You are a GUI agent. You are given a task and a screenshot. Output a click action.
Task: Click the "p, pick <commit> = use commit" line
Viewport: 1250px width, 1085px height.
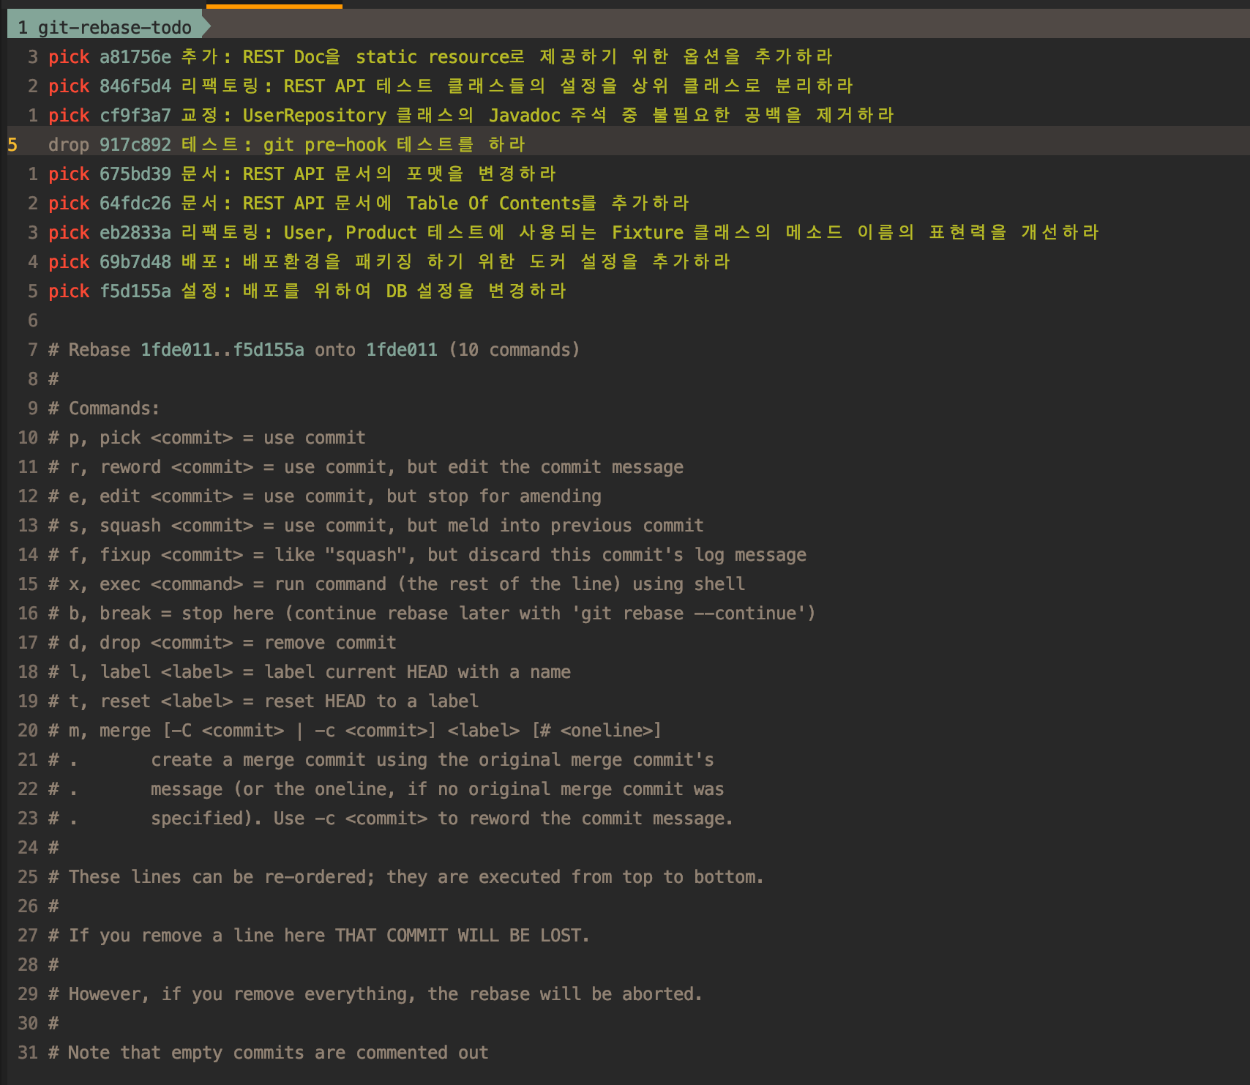207,437
